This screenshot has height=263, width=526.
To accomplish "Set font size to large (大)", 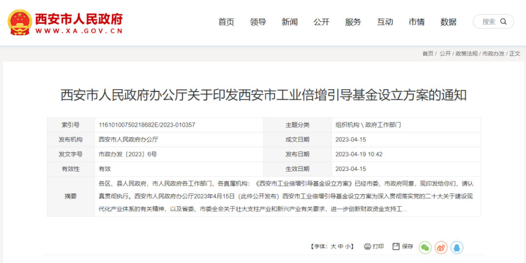I will tap(334, 247).
